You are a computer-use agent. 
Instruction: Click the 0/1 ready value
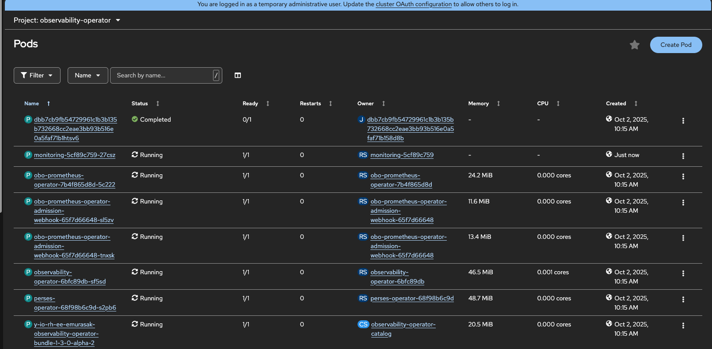tap(247, 119)
